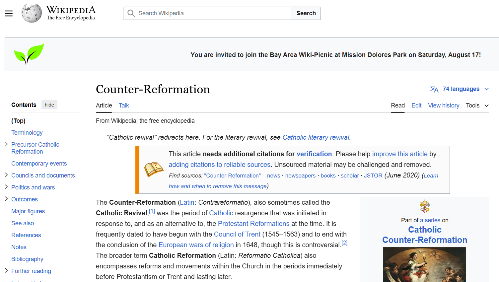Image resolution: width=499 pixels, height=282 pixels.
Task: Click the Wikipedia Free Encyclopedia wordmark
Action: [x=71, y=13]
